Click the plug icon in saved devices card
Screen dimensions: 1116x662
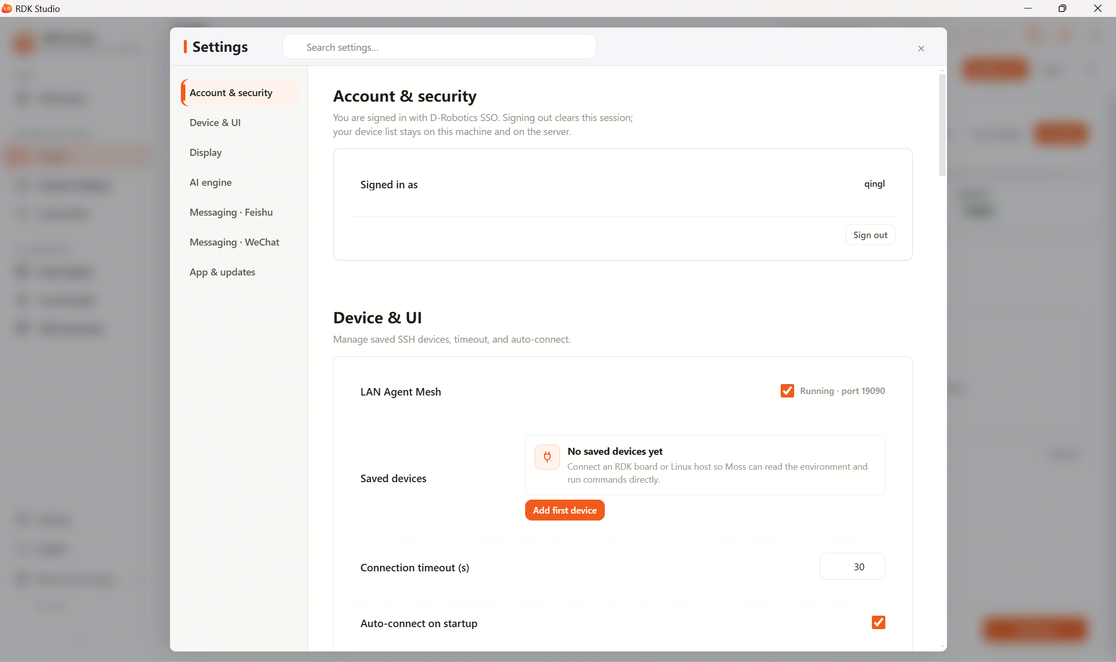click(547, 457)
